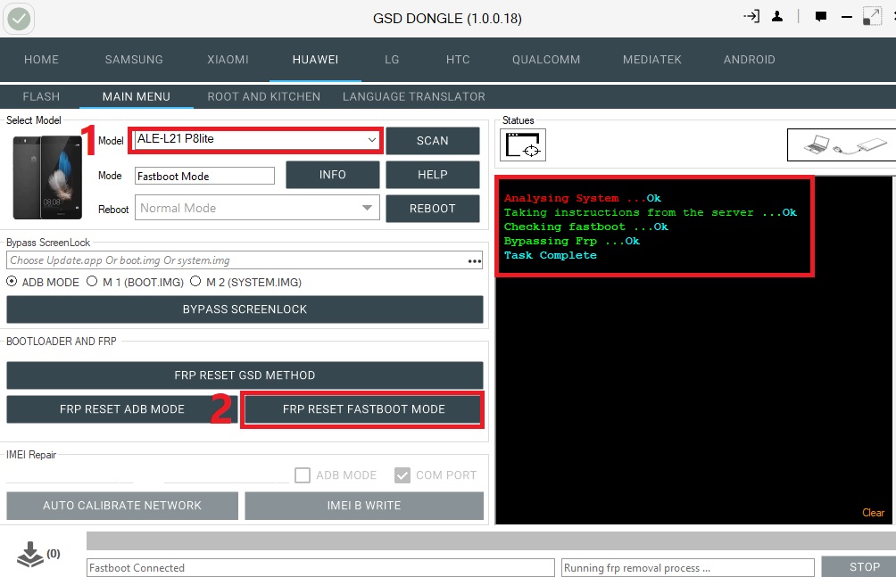
Task: Open the HOME tab
Action: pyautogui.click(x=41, y=60)
